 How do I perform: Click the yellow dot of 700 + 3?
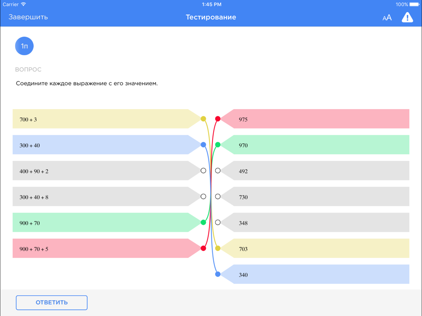click(203, 119)
